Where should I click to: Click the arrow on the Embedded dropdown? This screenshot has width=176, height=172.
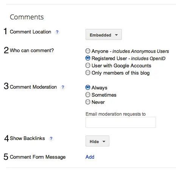tap(116, 35)
